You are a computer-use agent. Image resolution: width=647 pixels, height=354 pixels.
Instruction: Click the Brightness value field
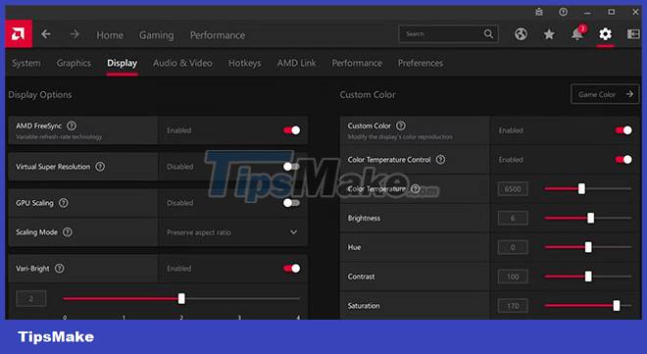513,218
